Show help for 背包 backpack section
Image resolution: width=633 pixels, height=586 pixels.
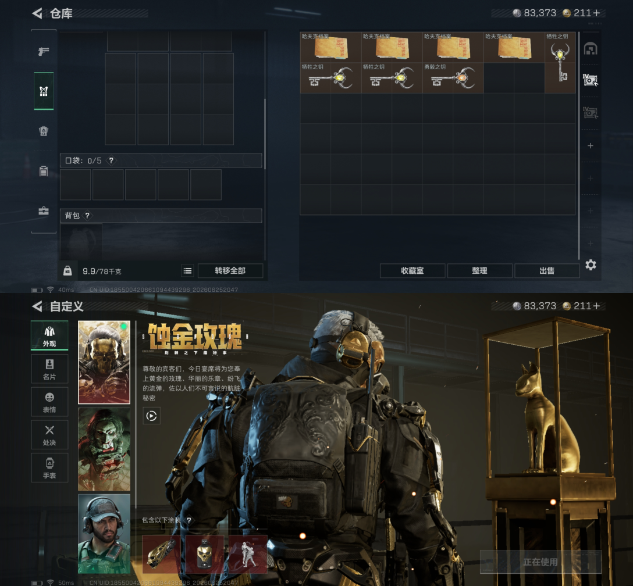tap(87, 215)
